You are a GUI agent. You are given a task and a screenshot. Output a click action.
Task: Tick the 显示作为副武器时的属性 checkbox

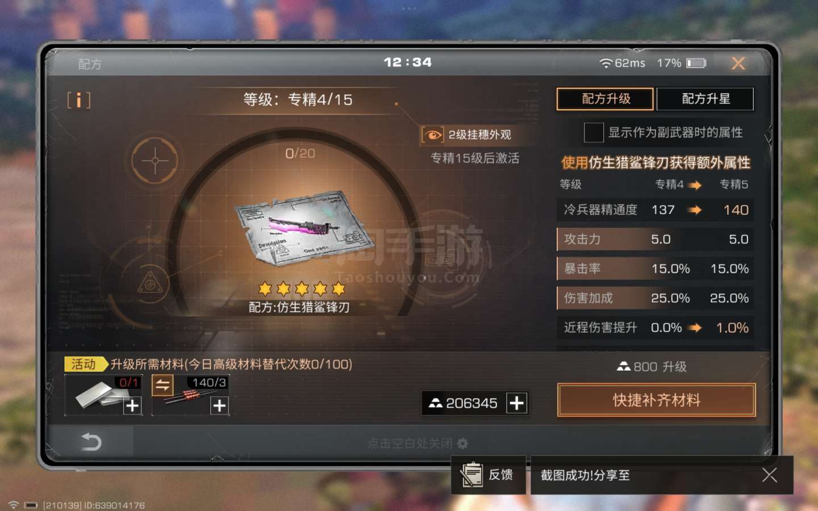coord(594,132)
